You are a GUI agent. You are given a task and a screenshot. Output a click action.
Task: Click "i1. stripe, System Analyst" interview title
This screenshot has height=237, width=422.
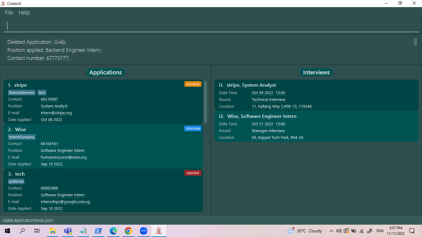(x=247, y=85)
